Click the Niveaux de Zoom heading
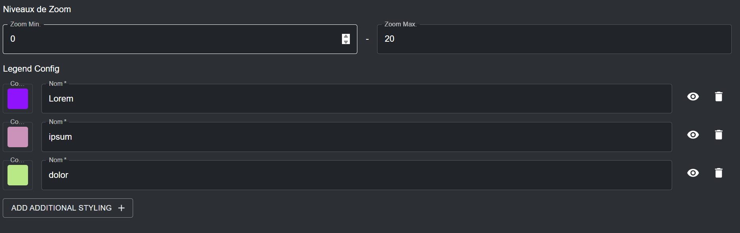The image size is (740, 233). (37, 9)
